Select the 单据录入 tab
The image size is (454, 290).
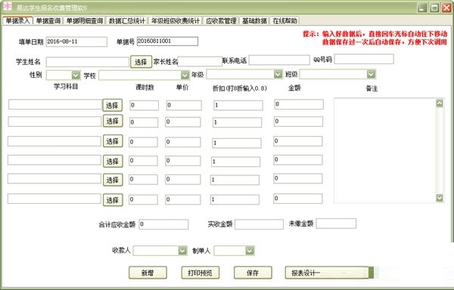pyautogui.click(x=17, y=21)
